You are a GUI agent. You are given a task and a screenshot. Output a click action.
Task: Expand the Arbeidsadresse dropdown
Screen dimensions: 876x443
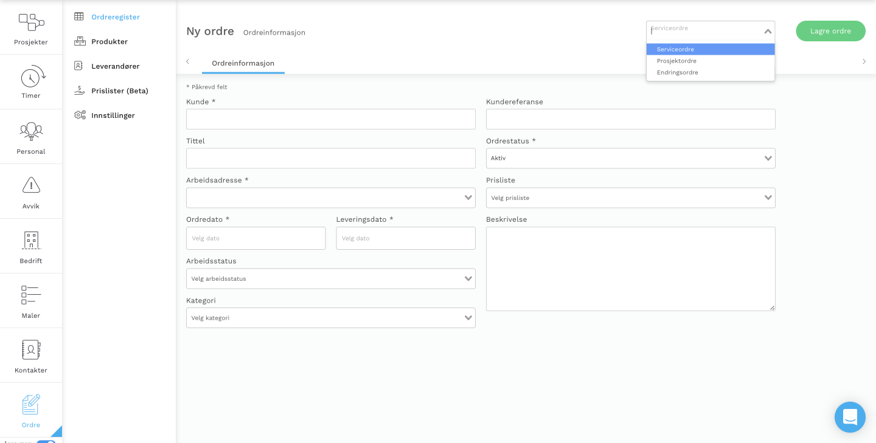(331, 197)
